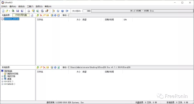Click the disc pane 路径 field showing /

pyautogui.click(x=131, y=15)
